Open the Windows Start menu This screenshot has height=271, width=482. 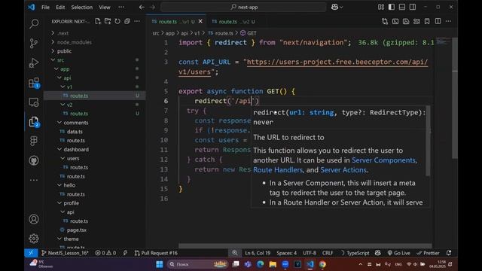pos(160,264)
